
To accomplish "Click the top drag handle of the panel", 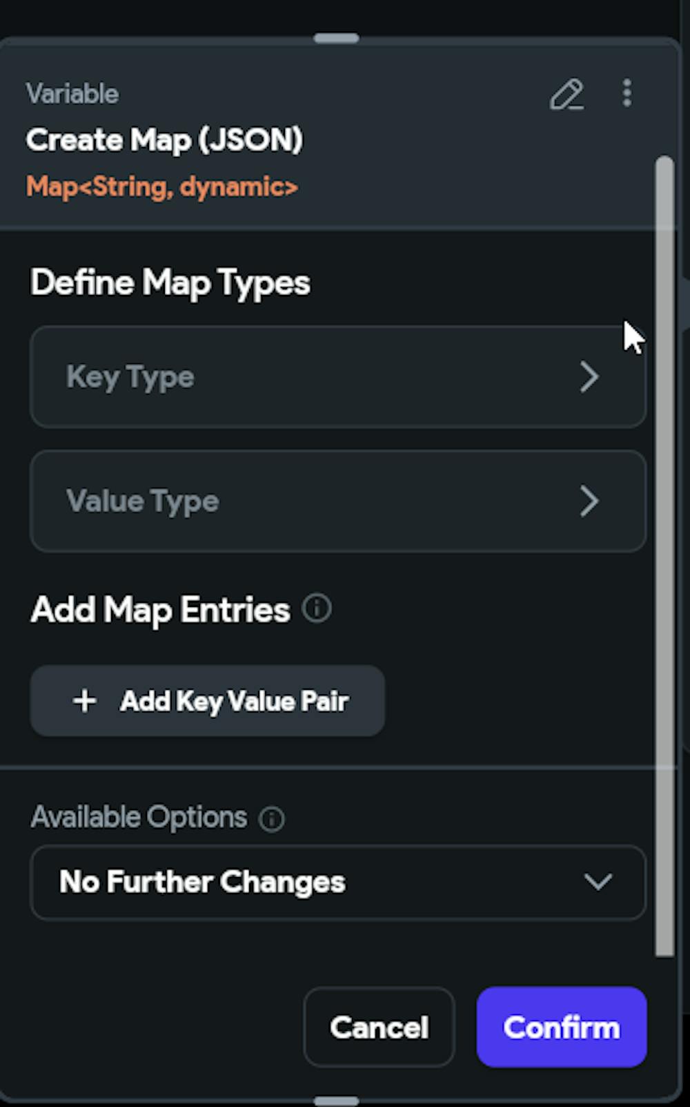I will click(336, 39).
